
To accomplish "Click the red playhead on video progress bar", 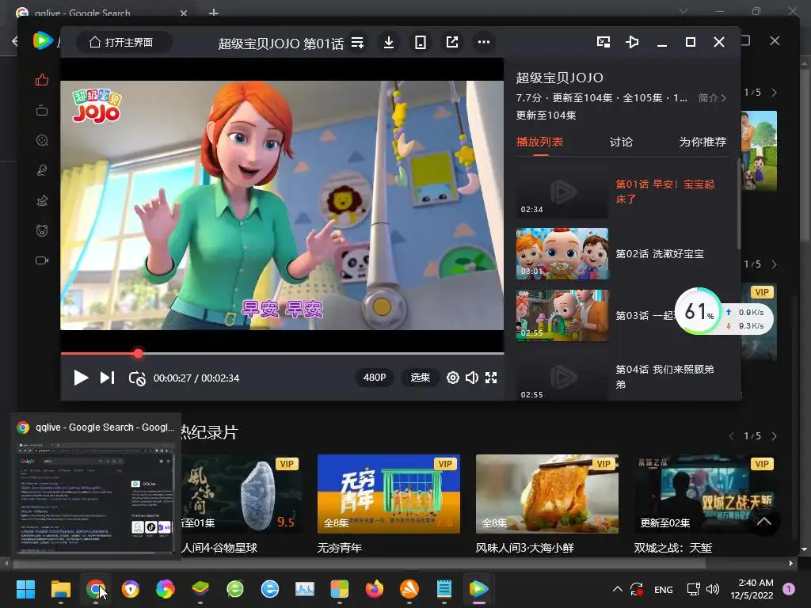I will coord(138,354).
